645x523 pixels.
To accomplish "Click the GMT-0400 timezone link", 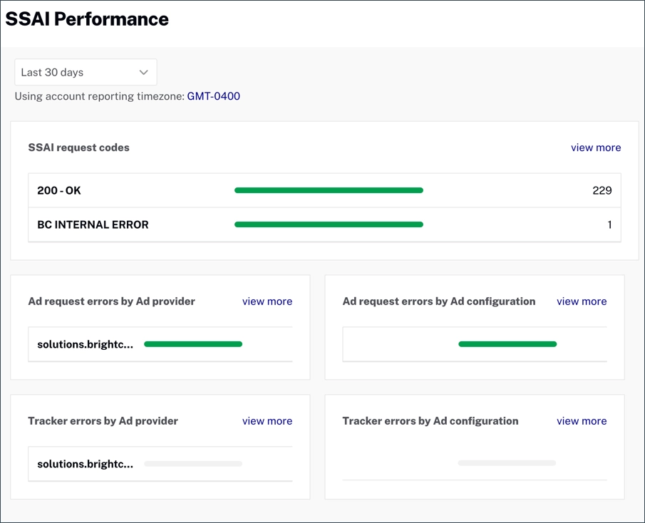I will pos(212,95).
